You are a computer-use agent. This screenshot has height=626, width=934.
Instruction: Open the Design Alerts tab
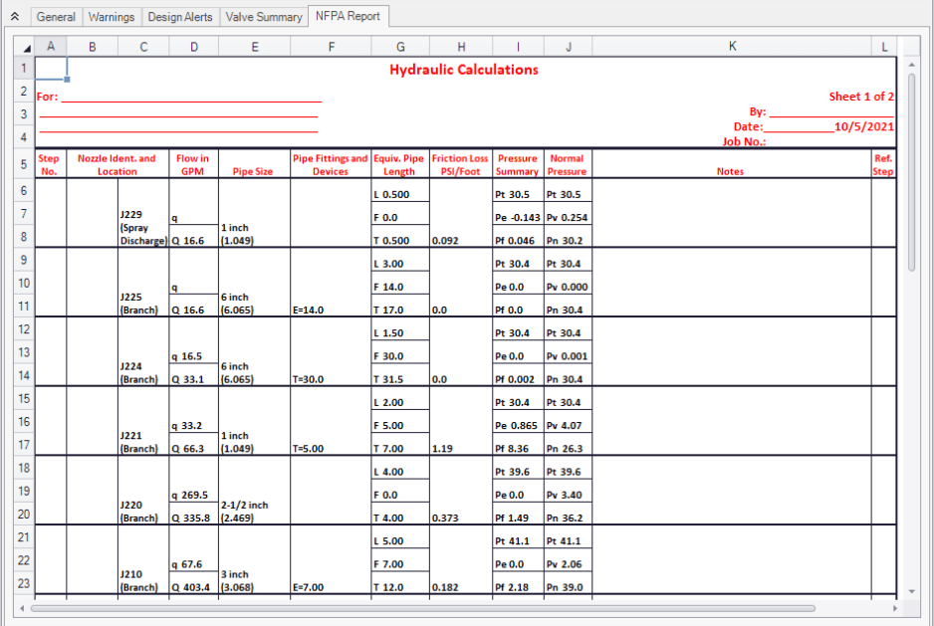(180, 17)
